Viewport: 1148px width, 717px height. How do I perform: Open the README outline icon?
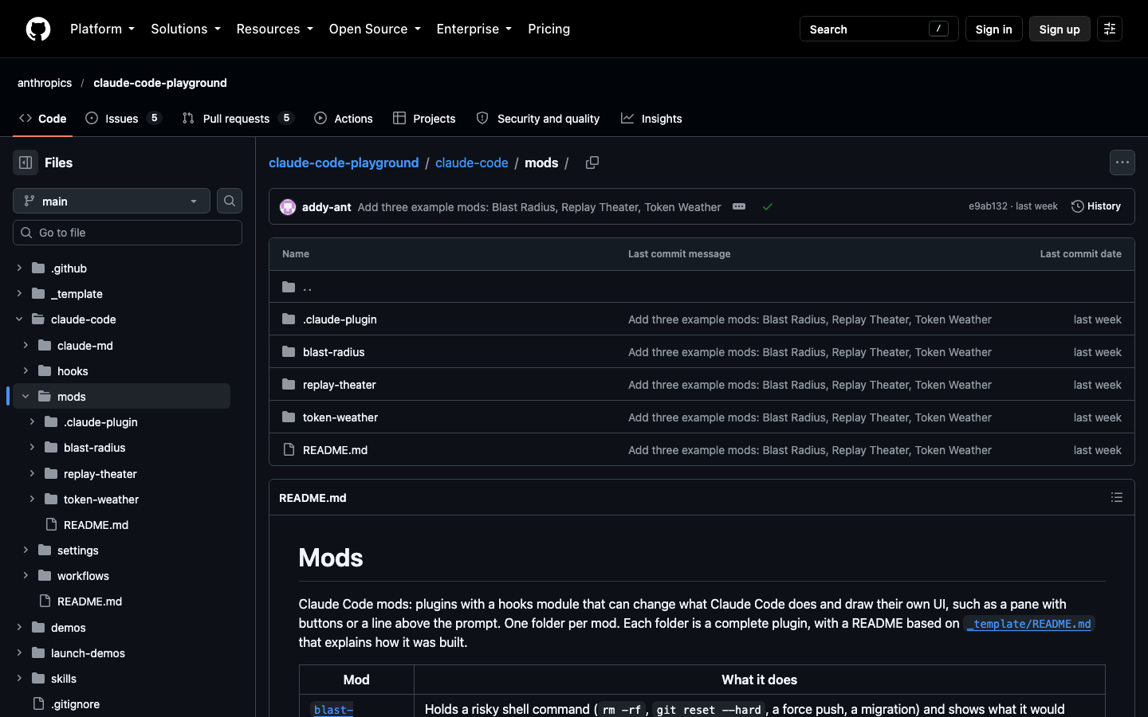1117,497
